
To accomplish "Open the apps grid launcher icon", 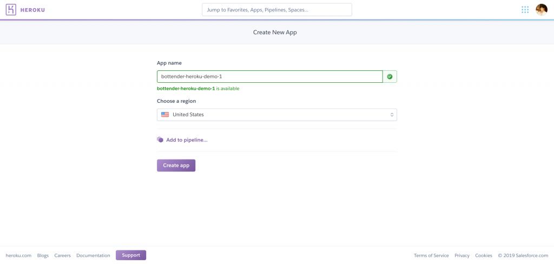I will [525, 10].
